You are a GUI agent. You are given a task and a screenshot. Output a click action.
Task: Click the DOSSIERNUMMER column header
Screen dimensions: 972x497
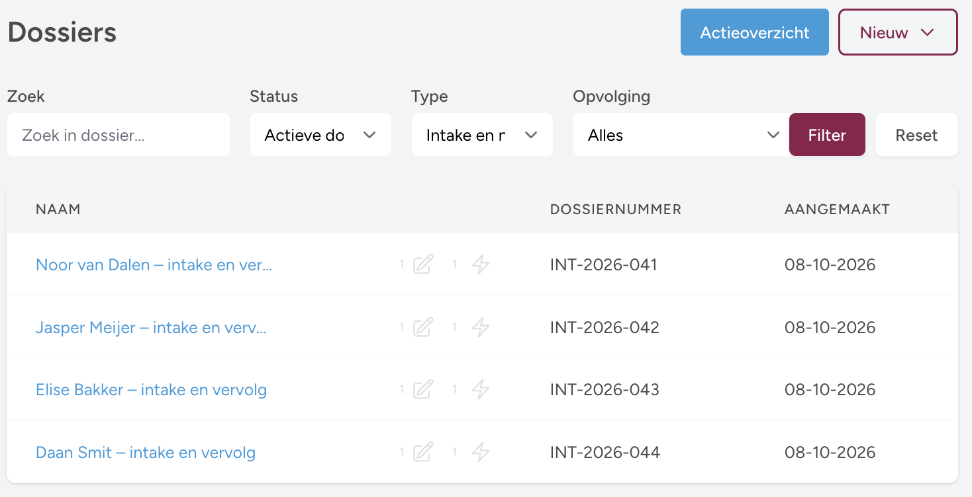click(616, 210)
